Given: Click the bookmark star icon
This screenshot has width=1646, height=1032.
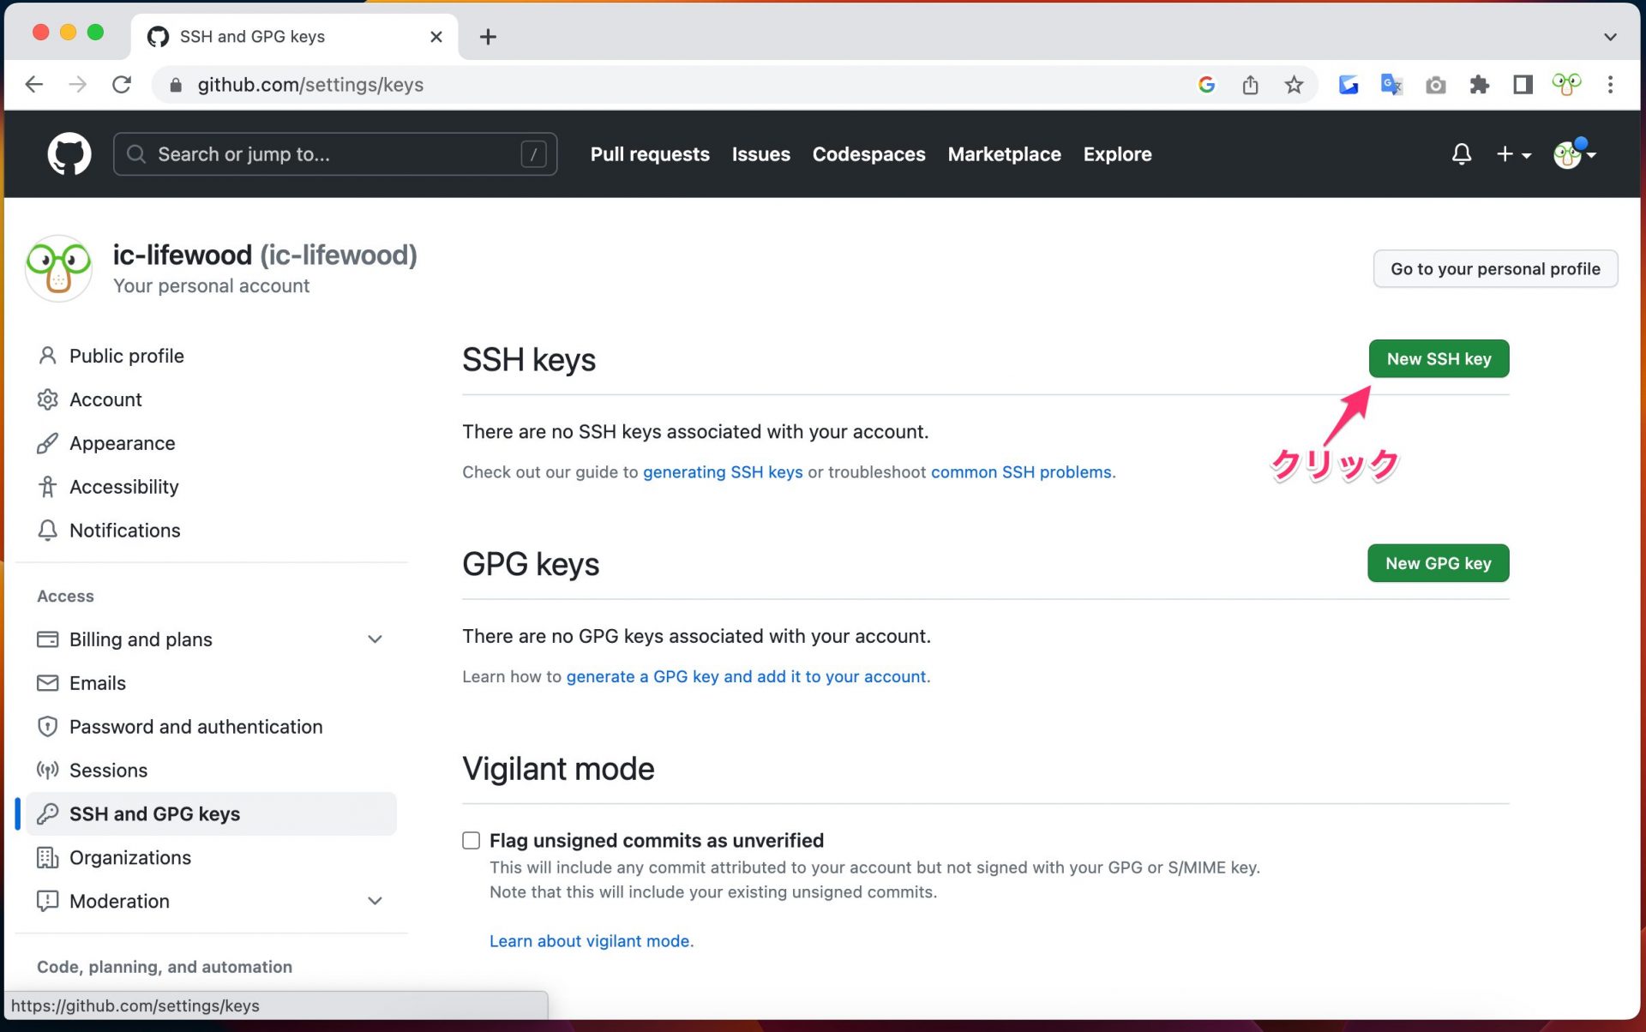Looking at the screenshot, I should pyautogui.click(x=1294, y=85).
